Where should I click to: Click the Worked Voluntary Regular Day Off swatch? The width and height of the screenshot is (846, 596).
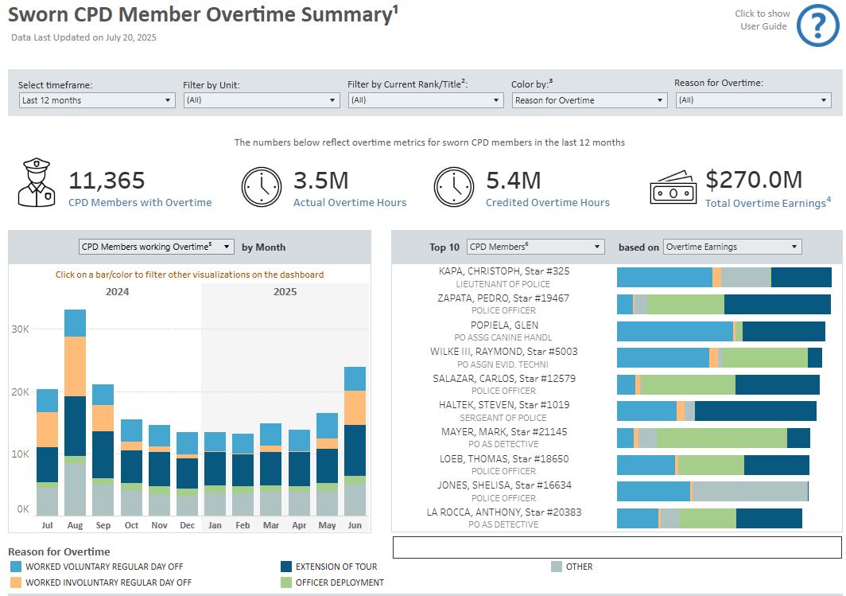[16, 567]
